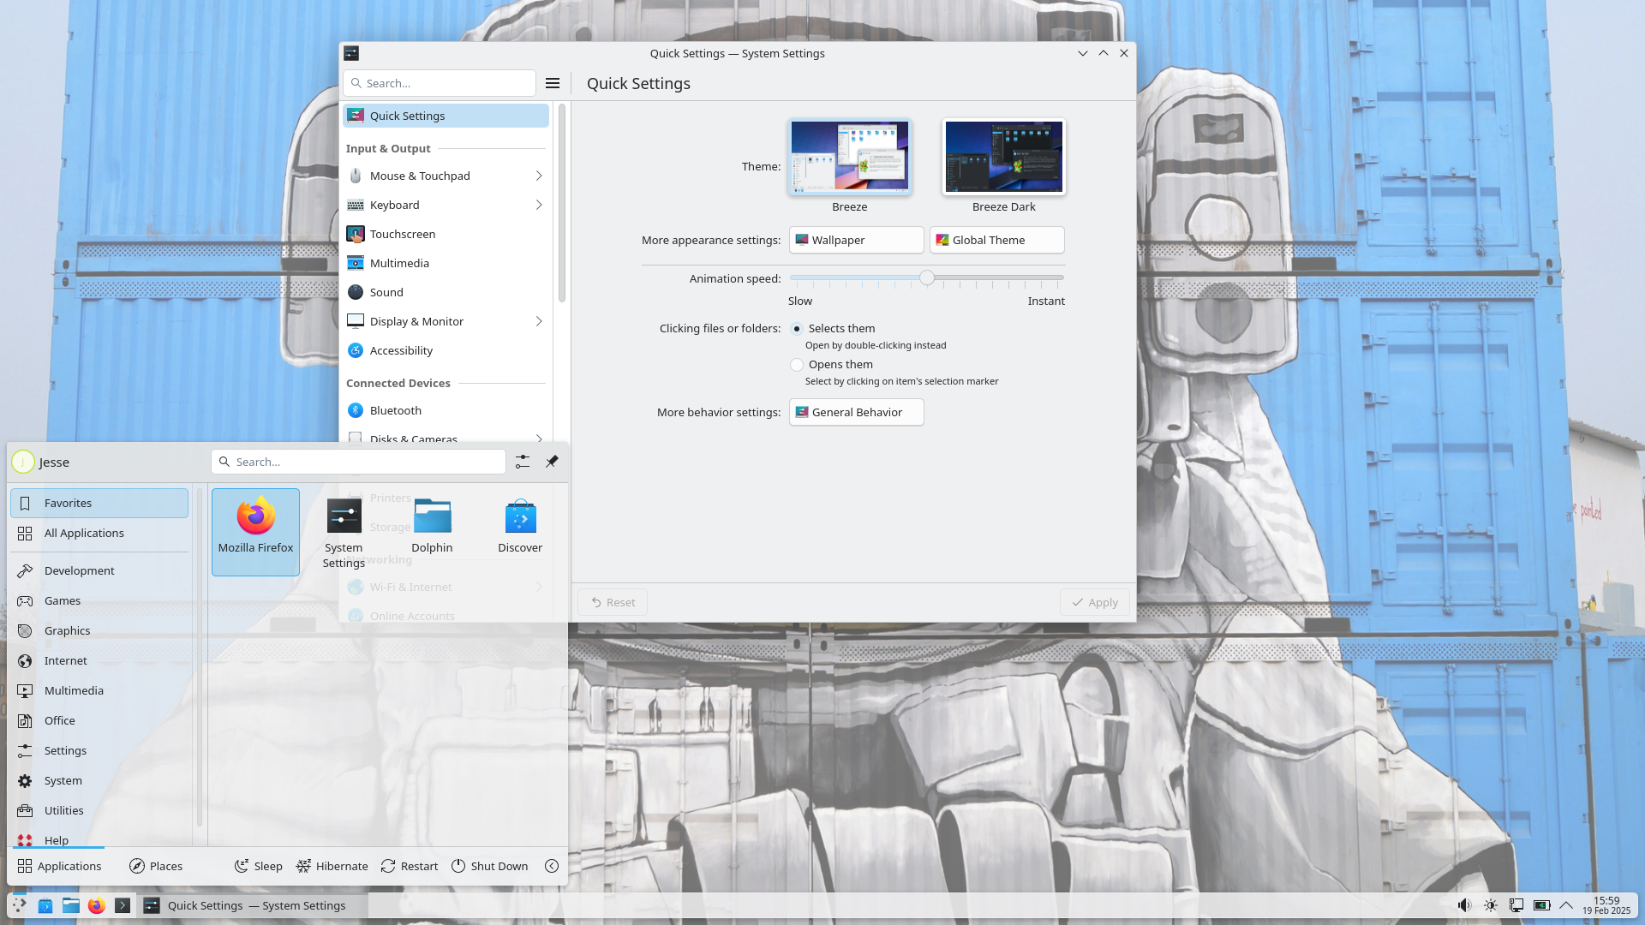Open Sound settings in sidebar
1645x925 pixels.
click(446, 292)
